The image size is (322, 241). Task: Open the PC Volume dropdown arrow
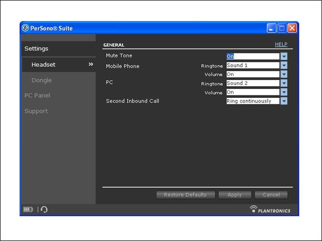click(284, 92)
